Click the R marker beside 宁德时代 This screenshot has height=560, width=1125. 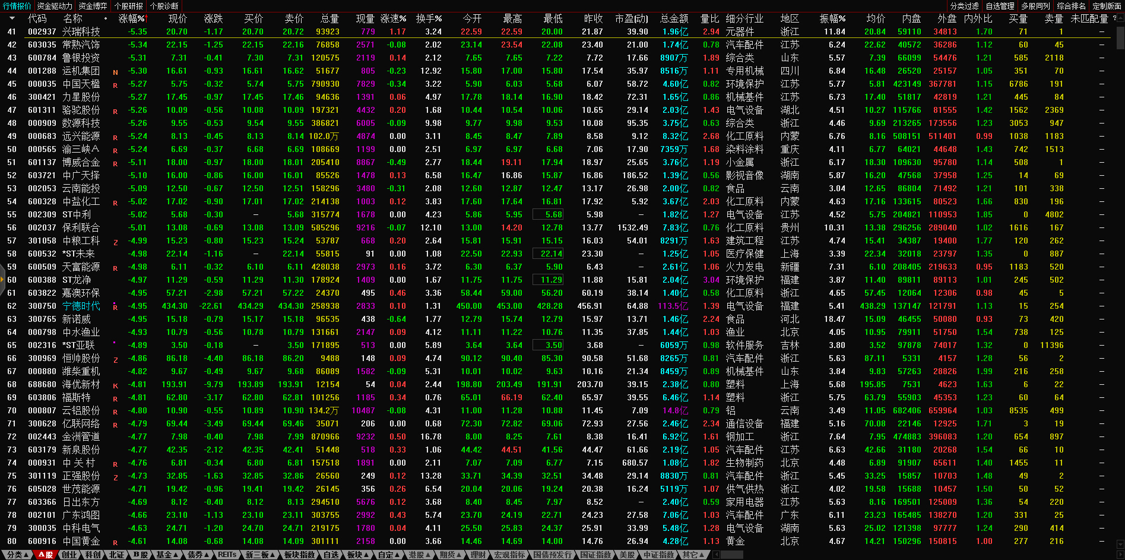coord(115,307)
